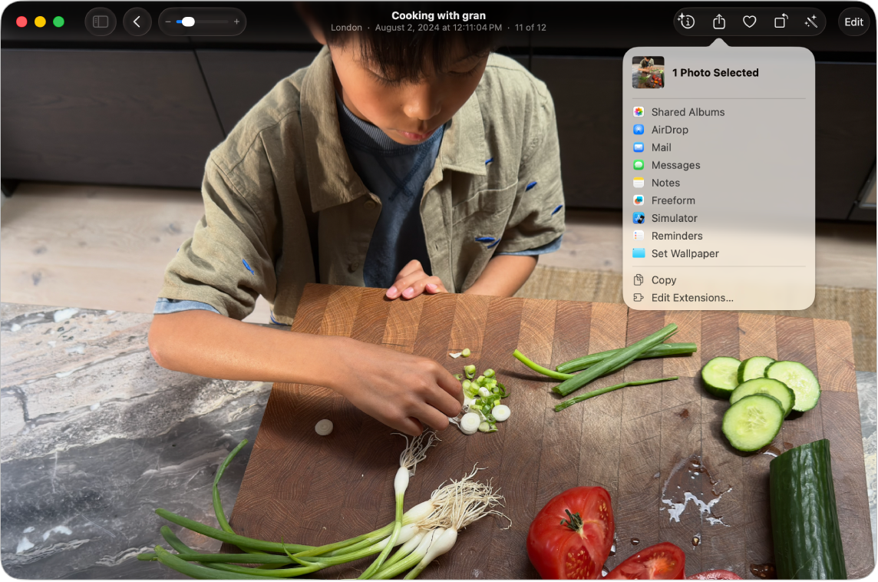Share the photo to Simulator
Image resolution: width=878 pixels, height=582 pixels.
pyautogui.click(x=673, y=218)
